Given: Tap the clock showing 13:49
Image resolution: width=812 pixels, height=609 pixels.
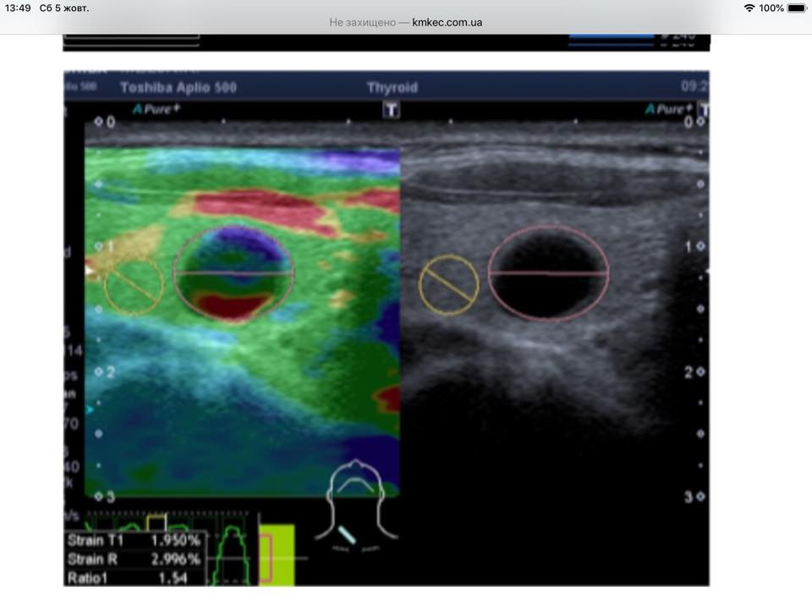Looking at the screenshot, I should coord(18,8).
